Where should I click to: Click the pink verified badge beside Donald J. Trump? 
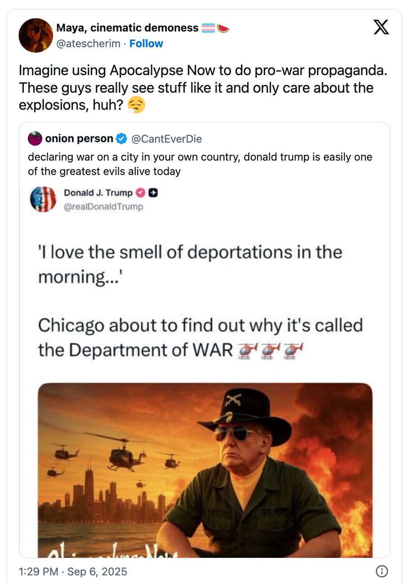[139, 193]
